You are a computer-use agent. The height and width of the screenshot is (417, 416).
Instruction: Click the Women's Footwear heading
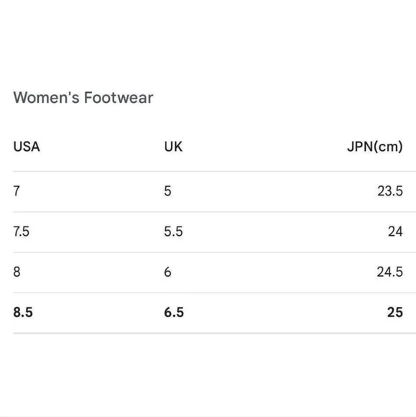coord(83,98)
